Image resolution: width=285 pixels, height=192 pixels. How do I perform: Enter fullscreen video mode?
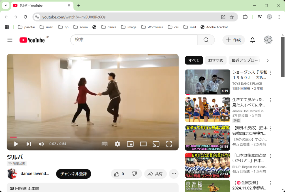(169, 144)
